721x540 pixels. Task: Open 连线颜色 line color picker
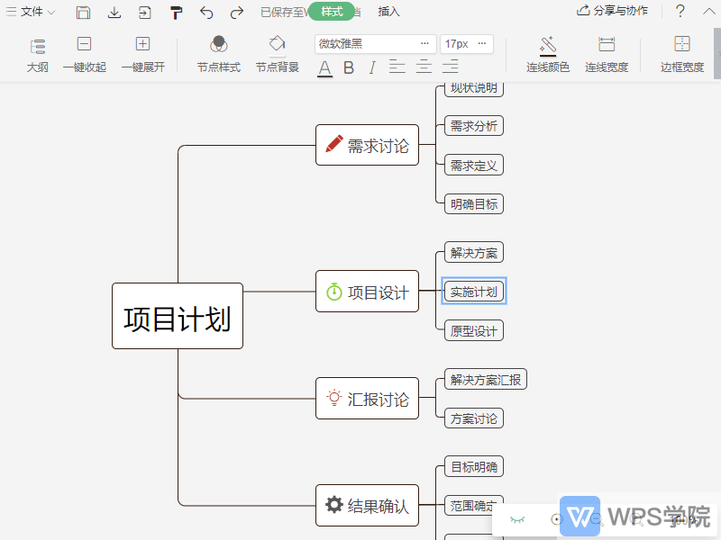[548, 55]
